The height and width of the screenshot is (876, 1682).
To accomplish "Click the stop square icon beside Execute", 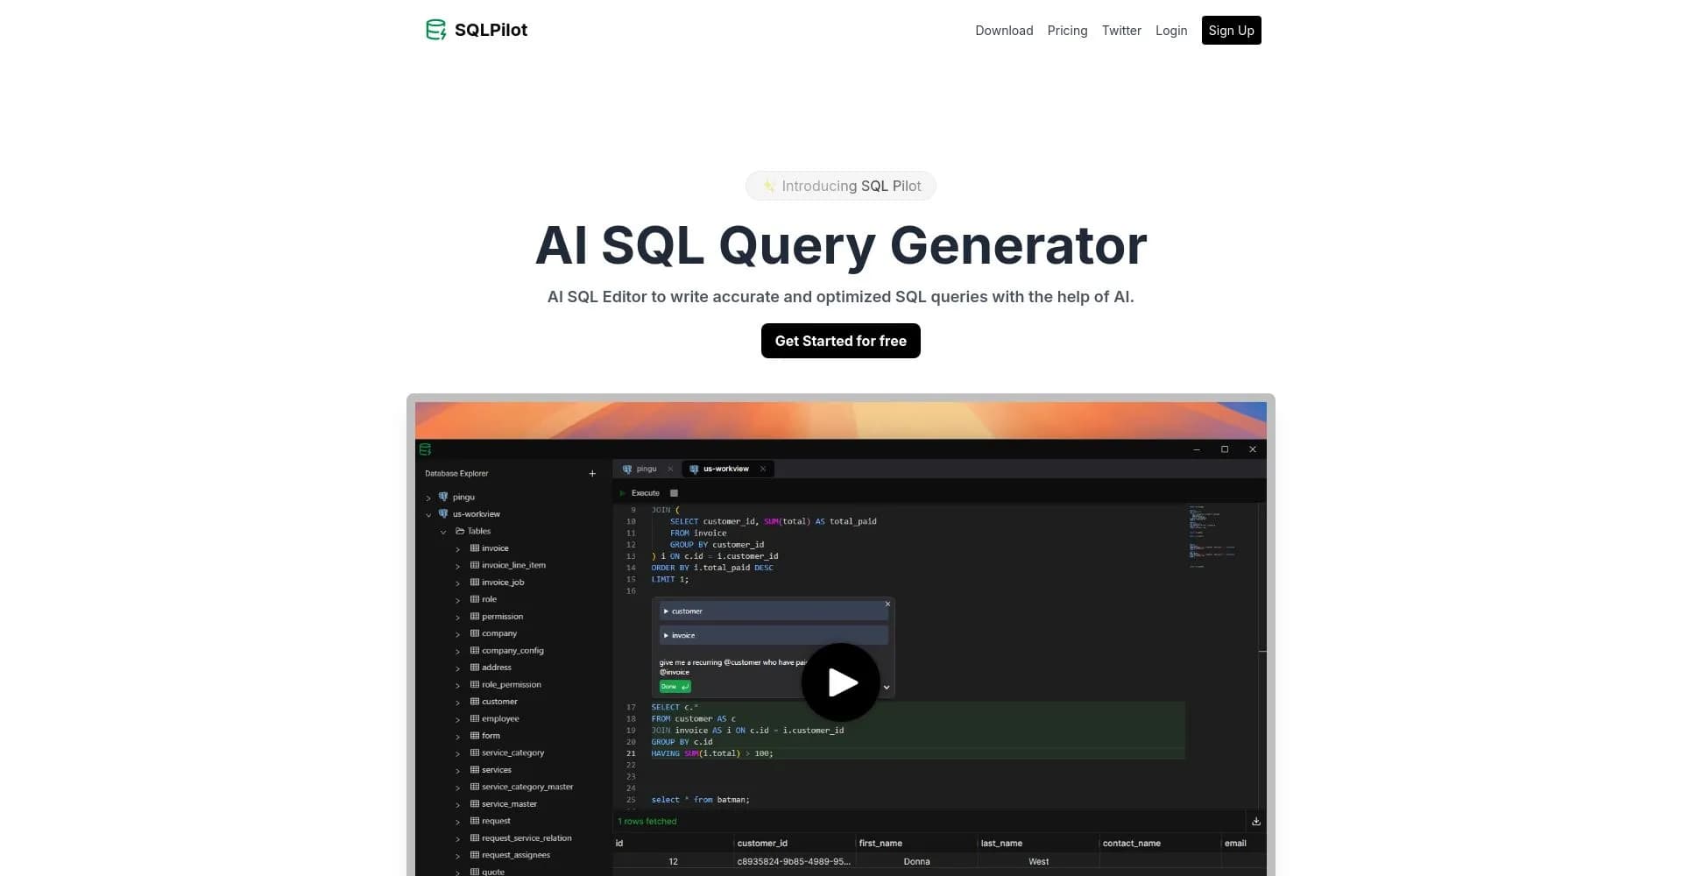I will click(674, 492).
